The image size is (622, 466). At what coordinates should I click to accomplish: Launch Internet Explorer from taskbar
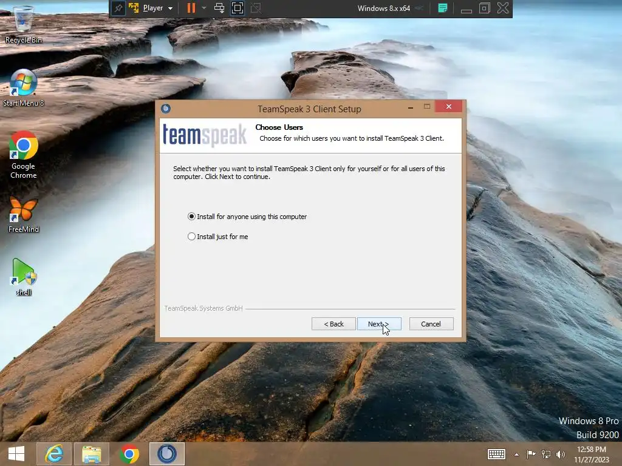[54, 454]
